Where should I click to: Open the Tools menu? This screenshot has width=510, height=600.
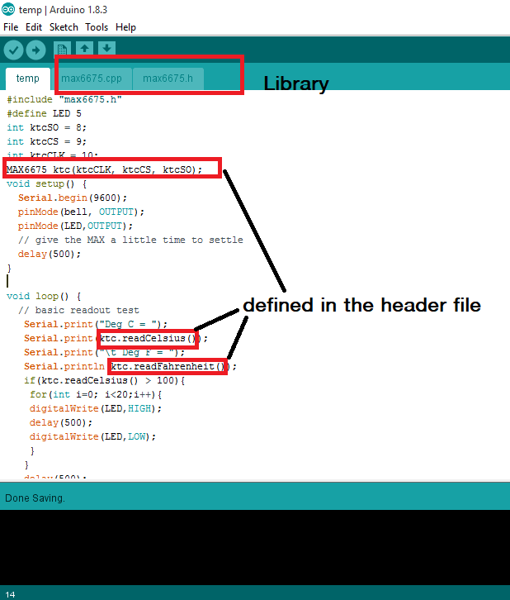[97, 27]
